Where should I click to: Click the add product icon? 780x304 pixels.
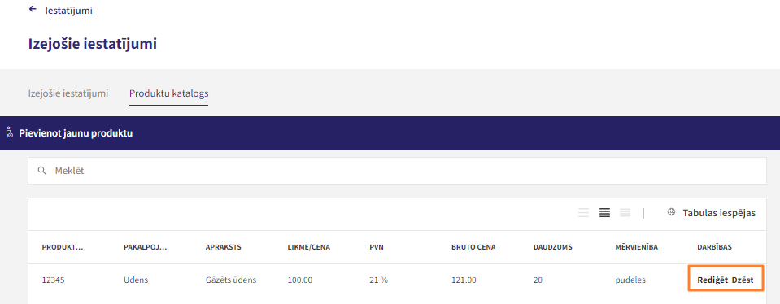pos(9,133)
